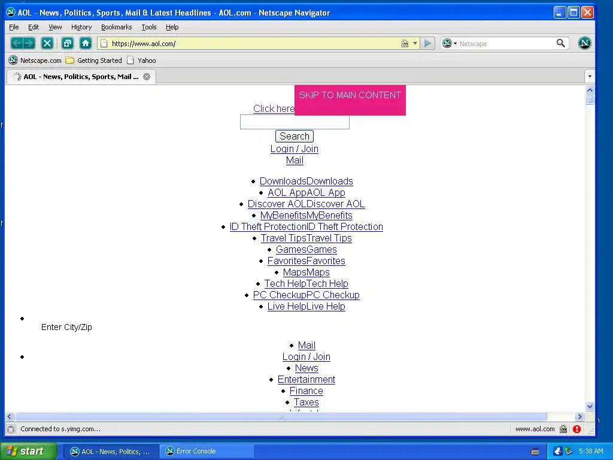Open the search engine selector dropdown
This screenshot has width=613, height=460.
450,43
